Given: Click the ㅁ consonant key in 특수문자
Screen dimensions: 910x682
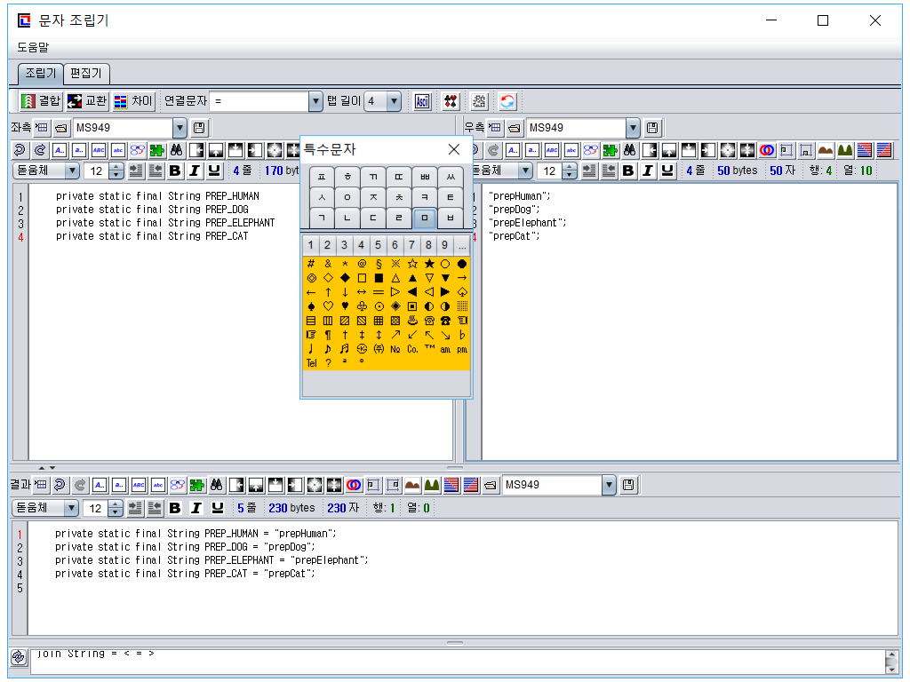Looking at the screenshot, I should 424,218.
